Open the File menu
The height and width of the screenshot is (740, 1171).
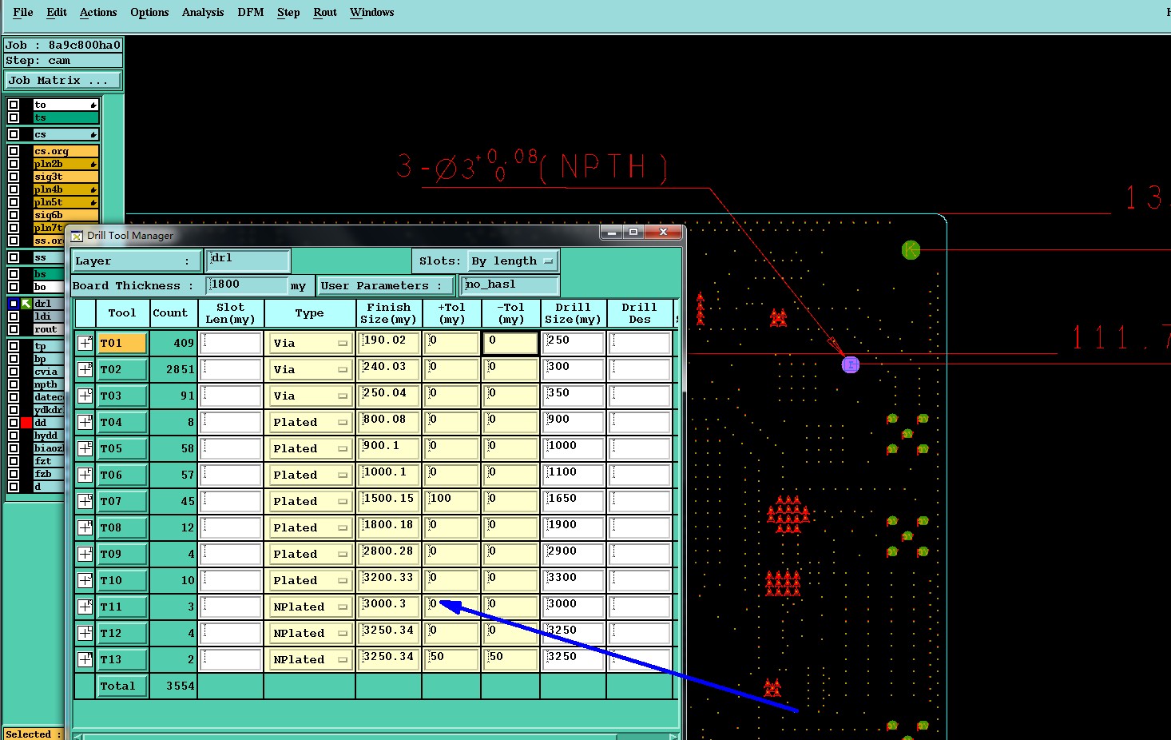[x=23, y=12]
